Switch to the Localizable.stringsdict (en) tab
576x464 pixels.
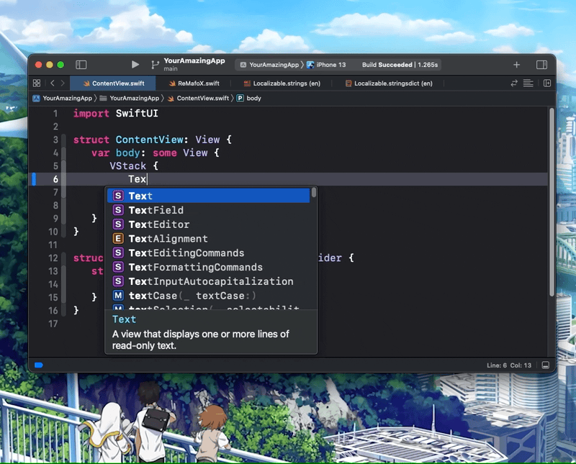pos(392,83)
